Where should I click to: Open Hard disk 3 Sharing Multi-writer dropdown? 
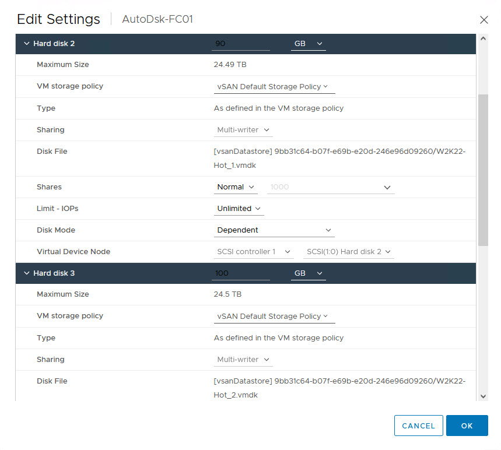pyautogui.click(x=243, y=360)
